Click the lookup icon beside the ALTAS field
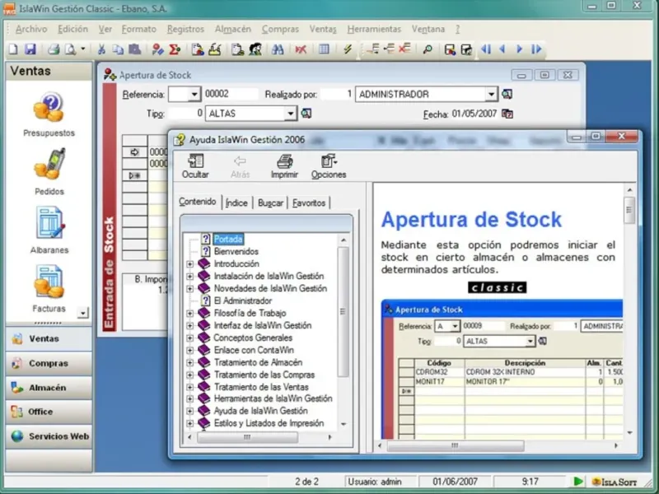 click(x=306, y=114)
